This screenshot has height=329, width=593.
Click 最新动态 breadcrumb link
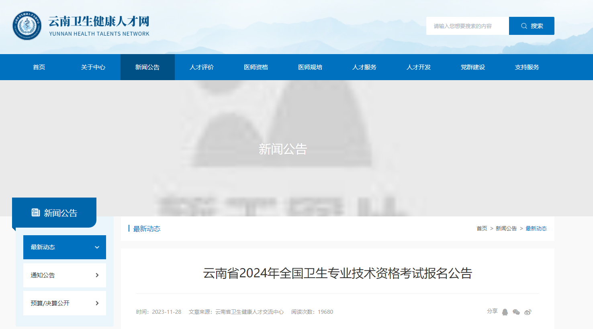click(536, 228)
